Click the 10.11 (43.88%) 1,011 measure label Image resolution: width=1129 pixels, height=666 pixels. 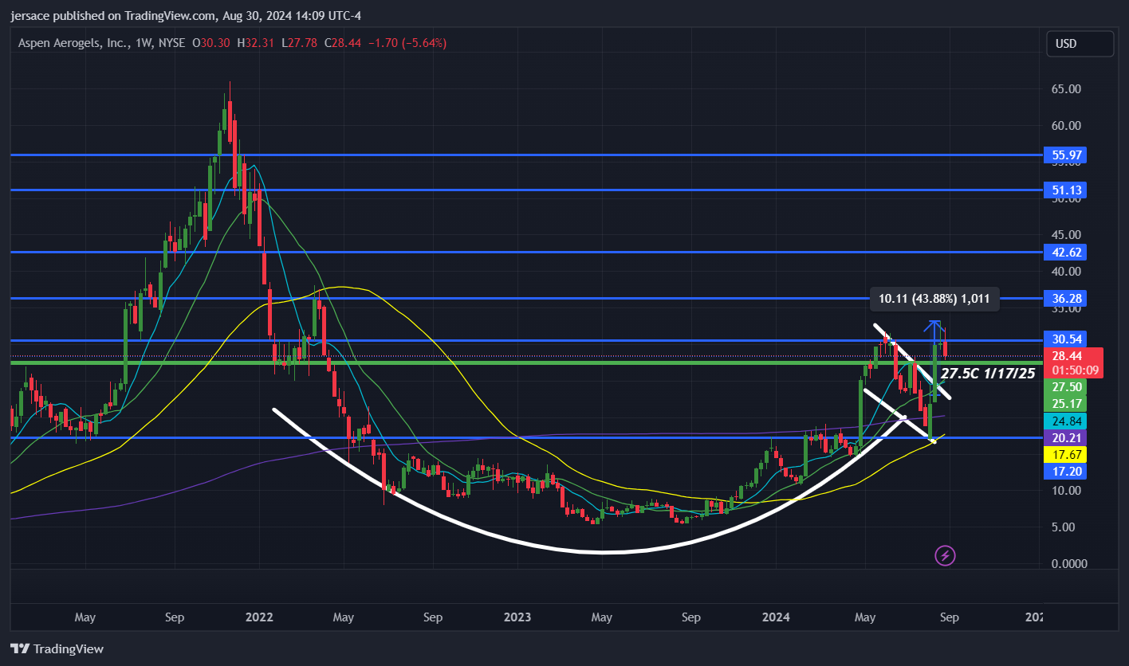[x=934, y=299]
